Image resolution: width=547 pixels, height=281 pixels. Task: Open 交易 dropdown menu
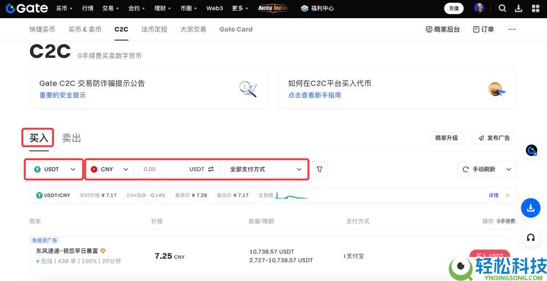pos(111,9)
